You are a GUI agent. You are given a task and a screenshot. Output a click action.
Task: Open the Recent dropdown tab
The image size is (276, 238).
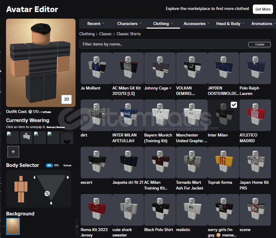pos(96,23)
